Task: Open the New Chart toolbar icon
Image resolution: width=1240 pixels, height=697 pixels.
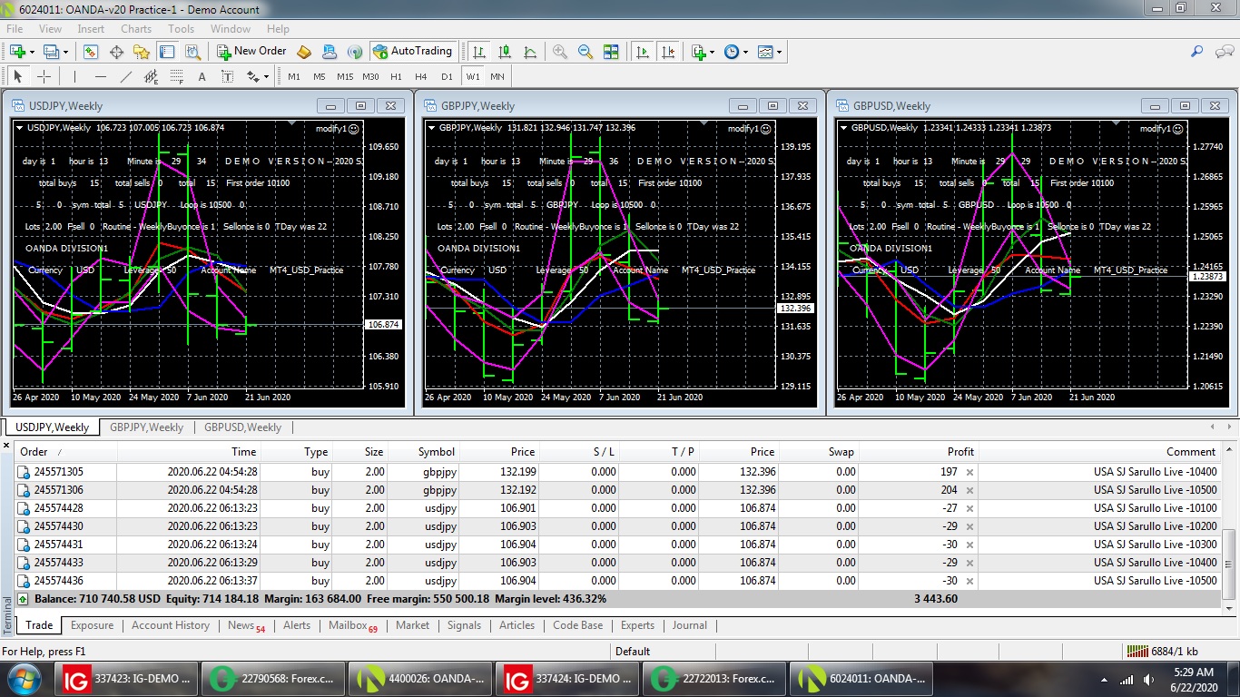Action: 17,52
